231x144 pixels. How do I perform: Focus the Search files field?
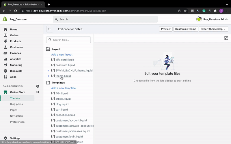[x=68, y=40]
